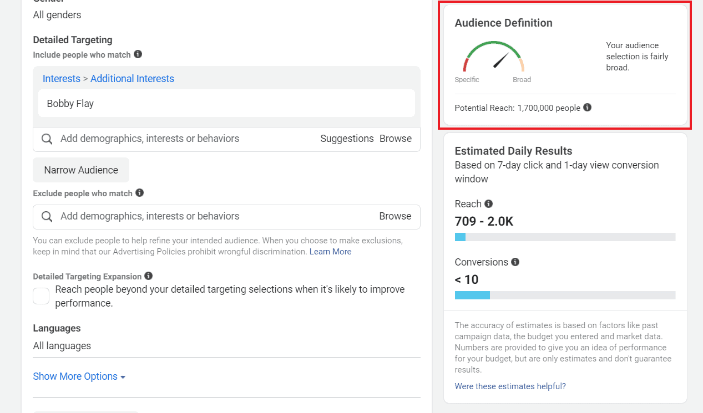This screenshot has width=703, height=413.
Task: Open the Reach estimate info tooltip
Action: [x=489, y=204]
